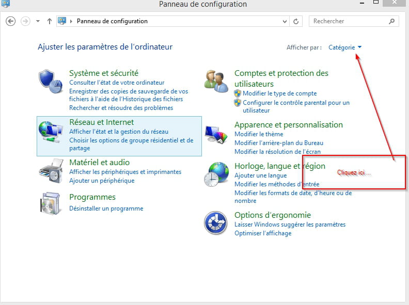Open Configurer le contrôle parental link
The image size is (409, 305).
pyautogui.click(x=296, y=106)
